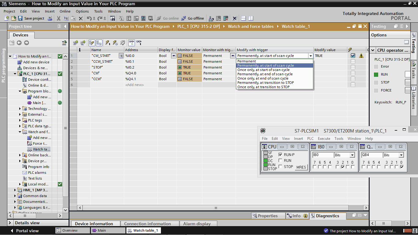Toggle RUN-P checkbox in PLCSIM CPU panel

[x=280, y=155]
